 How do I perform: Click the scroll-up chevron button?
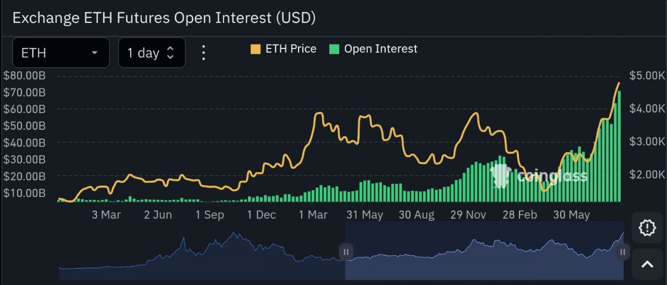(647, 265)
